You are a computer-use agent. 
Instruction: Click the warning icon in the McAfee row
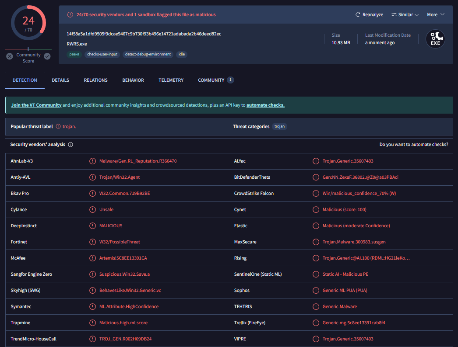(92, 258)
